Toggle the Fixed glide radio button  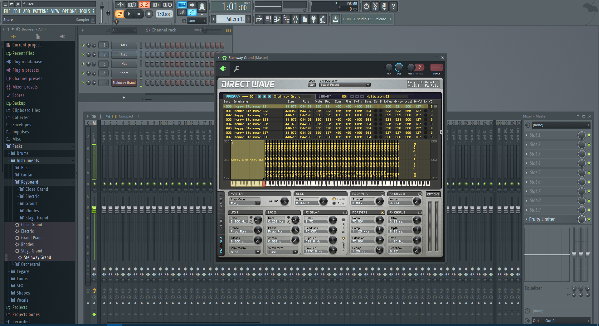point(334,199)
